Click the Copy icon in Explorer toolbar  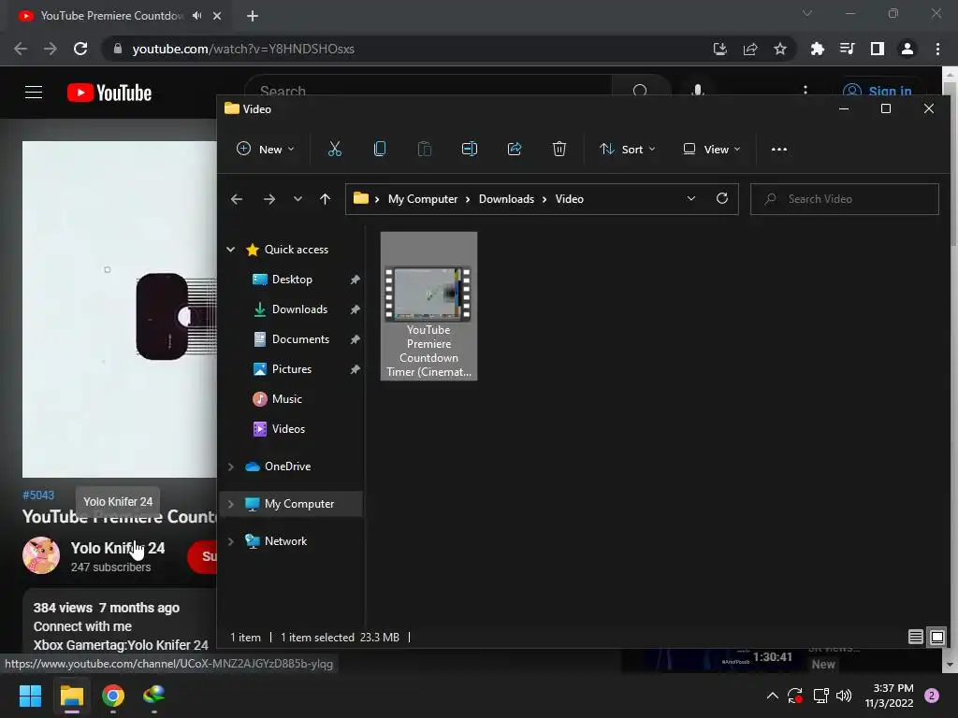380,149
